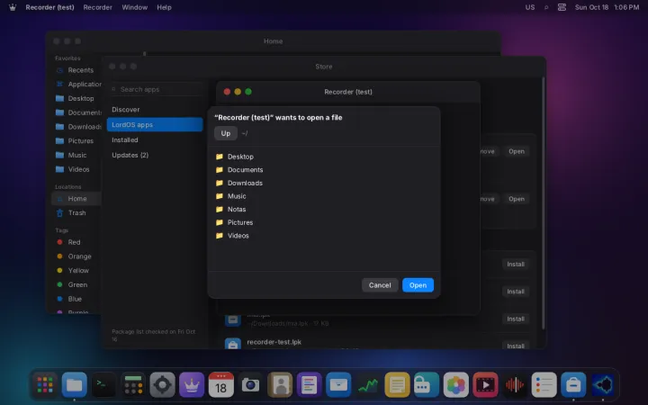Select Pictures in the Home window sidebar
The image size is (648, 405).
click(76, 141)
